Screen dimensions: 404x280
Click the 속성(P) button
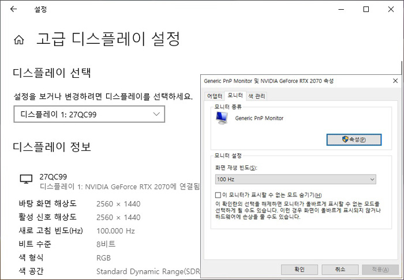354,139
